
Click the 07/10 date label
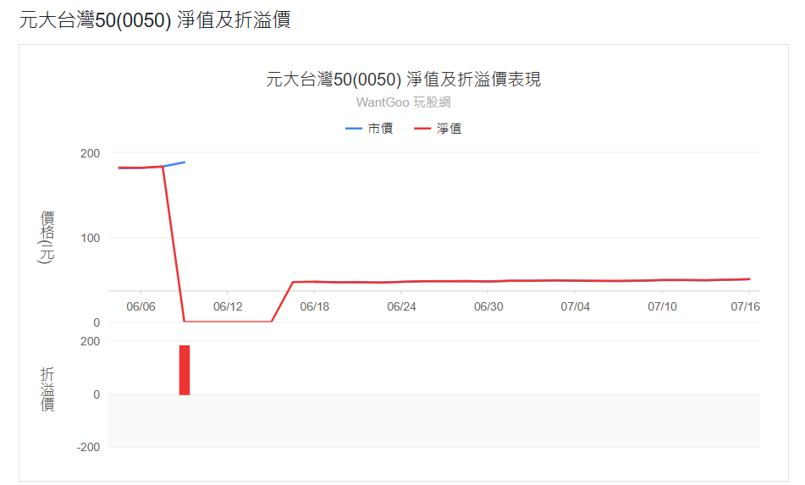pos(662,306)
